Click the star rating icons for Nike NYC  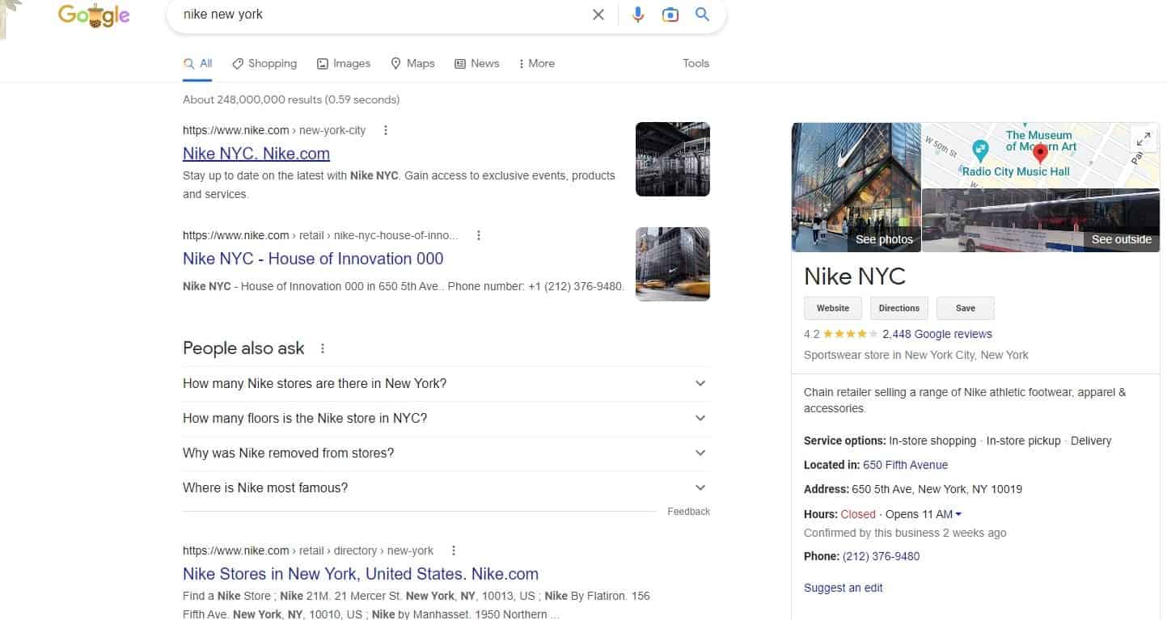[x=851, y=334]
